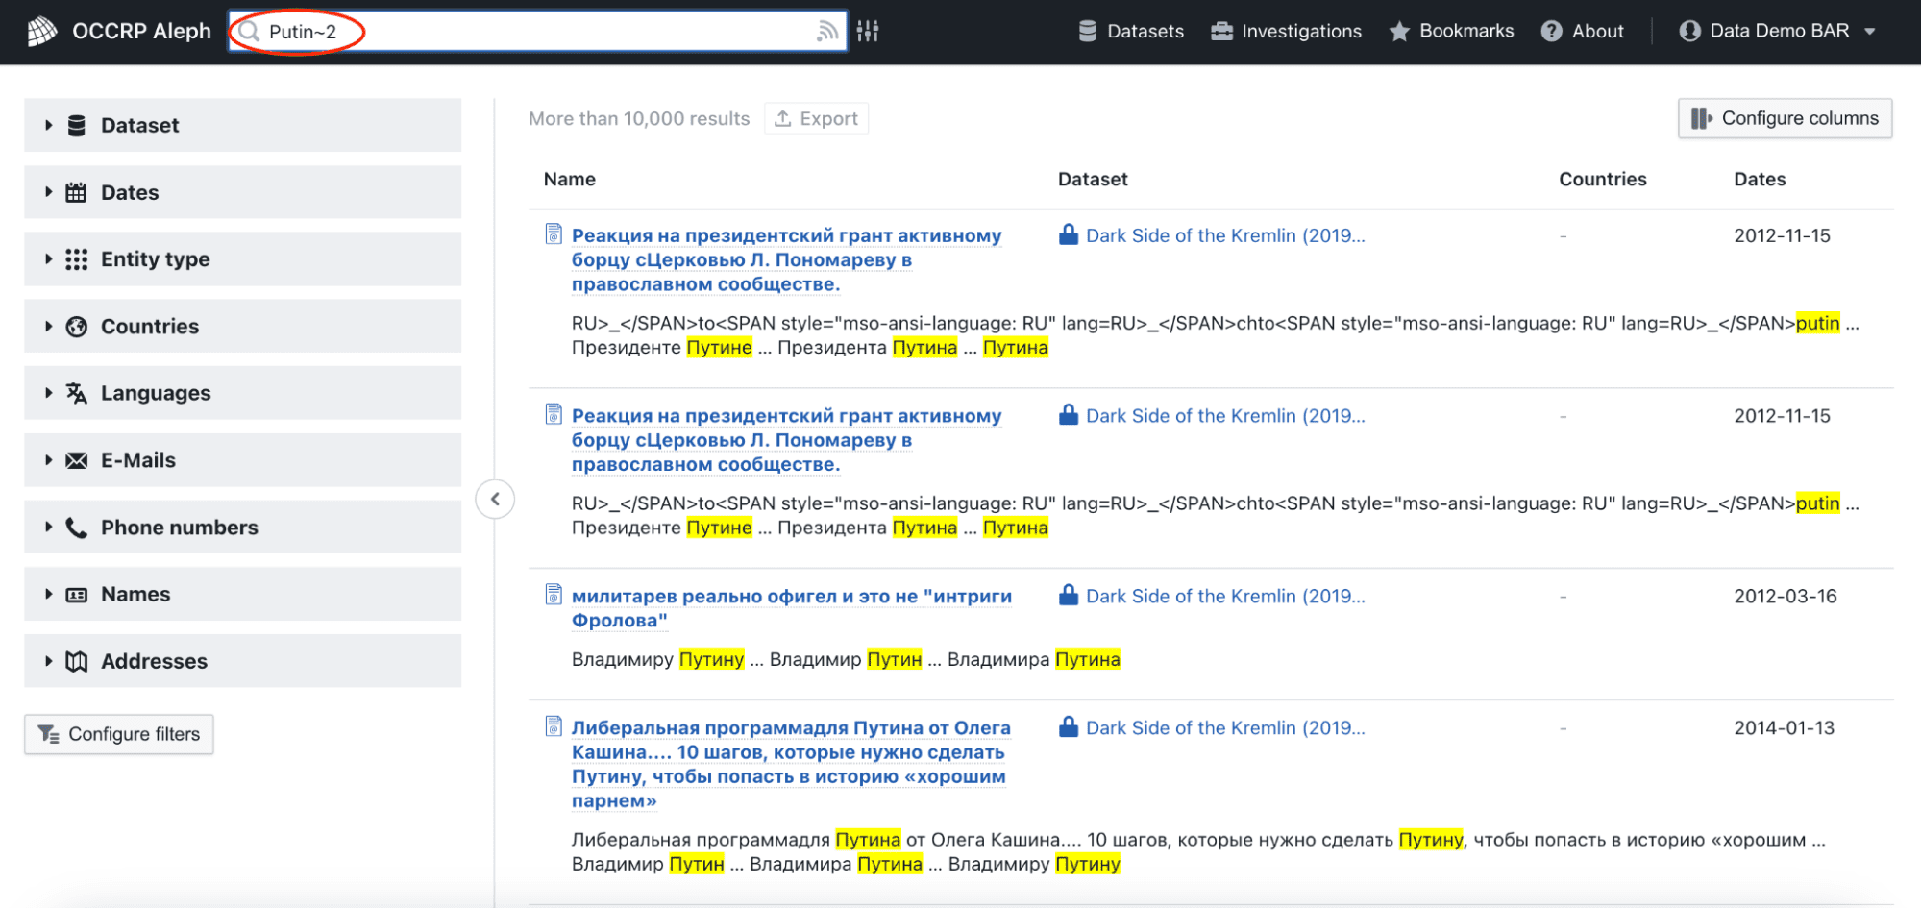Click the Investigations briefcase icon
Viewport: 1921px width, 908px height.
[x=1221, y=31]
